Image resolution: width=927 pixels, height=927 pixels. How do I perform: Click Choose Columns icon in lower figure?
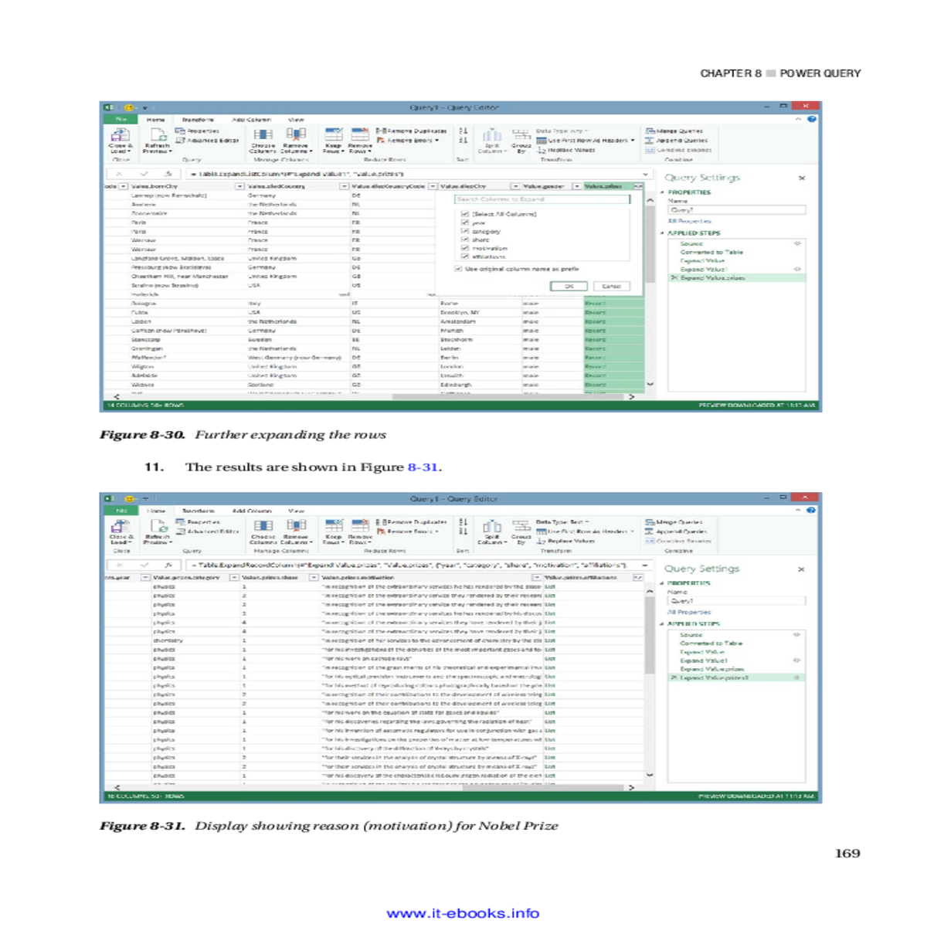pos(263,526)
